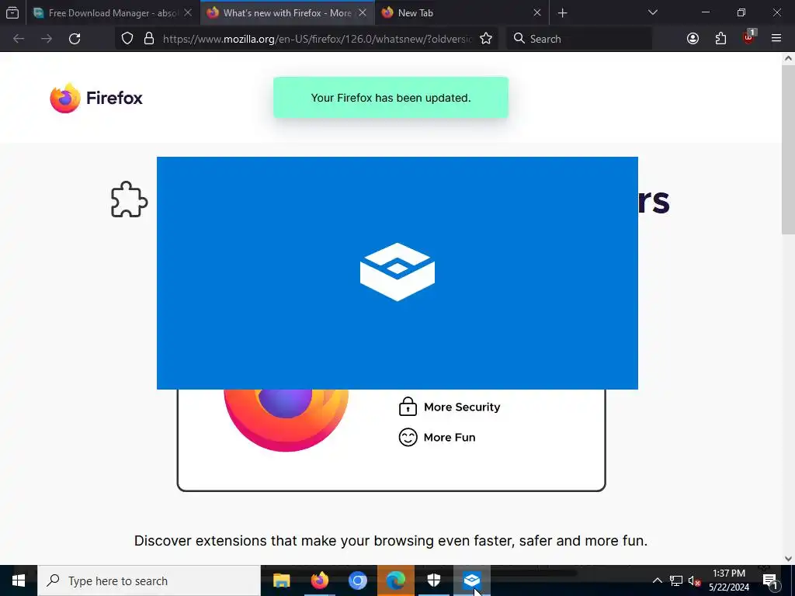
Task: Open File Explorer from the taskbar
Action: click(281, 580)
